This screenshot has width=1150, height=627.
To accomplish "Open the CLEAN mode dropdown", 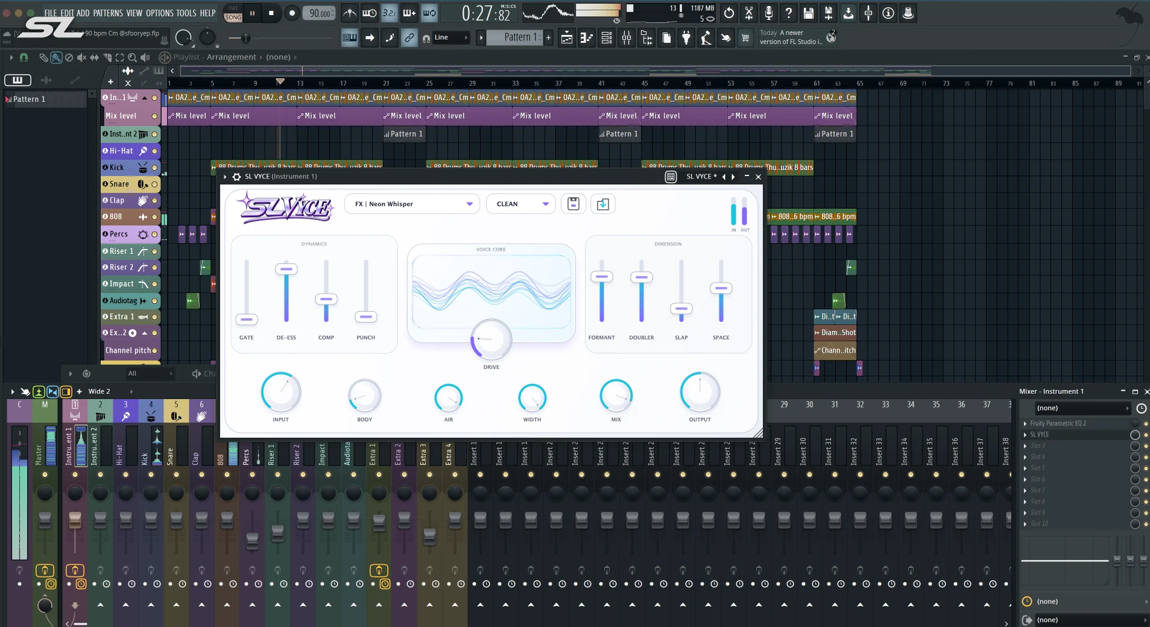I will [x=521, y=204].
